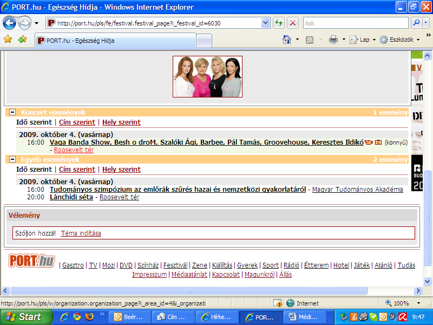Sort Egyéb események by Cím szerint

[77, 170]
